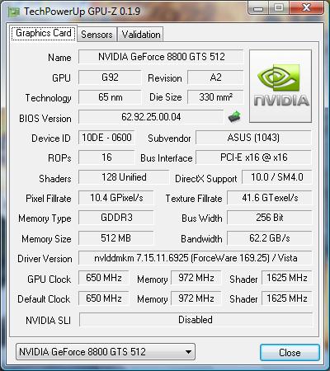Viewport: 330px width, 371px height.
Task: Click the Bus Width value 256 Bit
Action: pyautogui.click(x=270, y=218)
